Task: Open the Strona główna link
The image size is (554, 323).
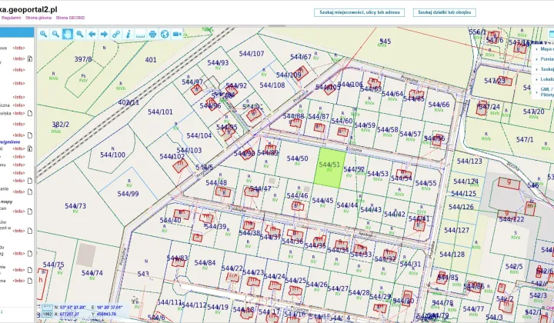Action: [38, 15]
